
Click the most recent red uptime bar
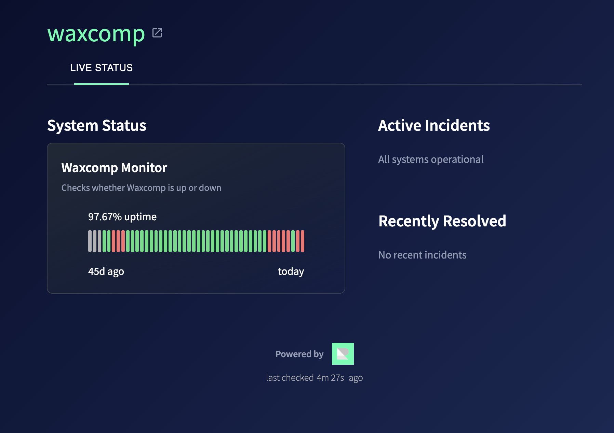pos(303,241)
